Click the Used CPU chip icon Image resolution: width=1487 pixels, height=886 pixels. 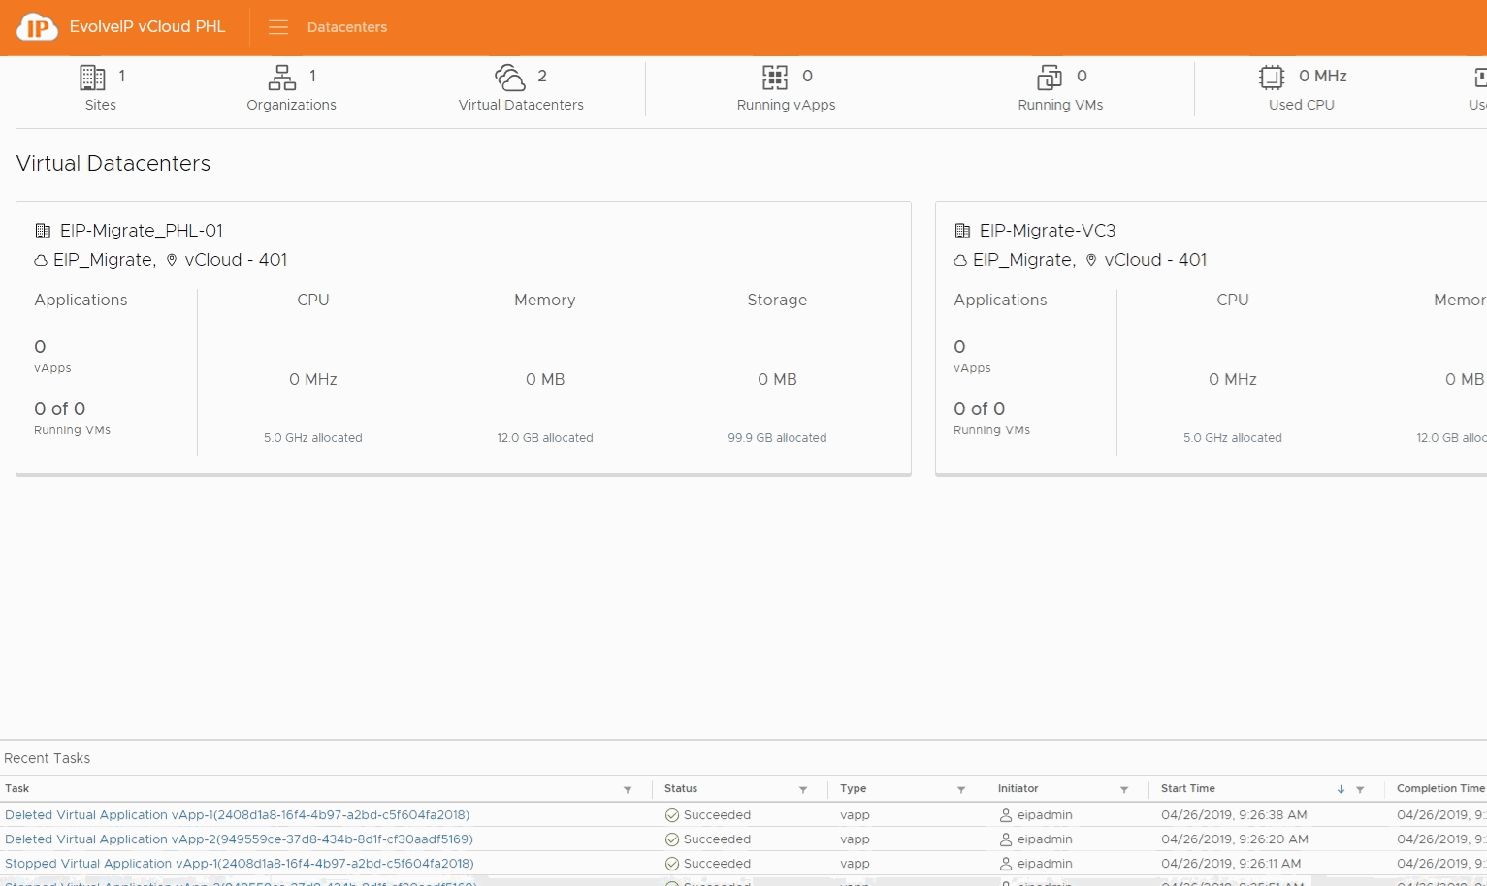coord(1272,78)
